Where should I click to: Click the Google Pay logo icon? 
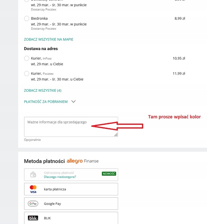coord(33,204)
